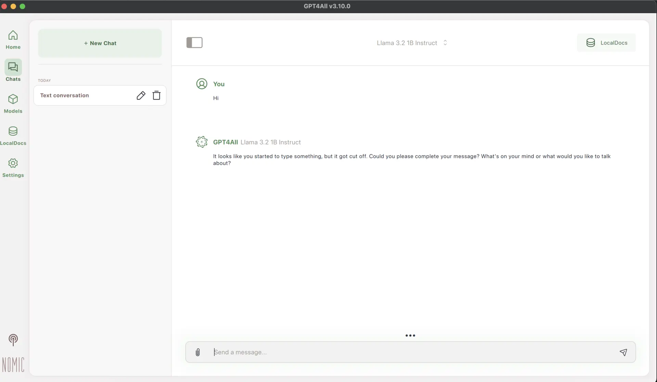Open the Settings sidebar icon
The height and width of the screenshot is (382, 657).
point(13,167)
